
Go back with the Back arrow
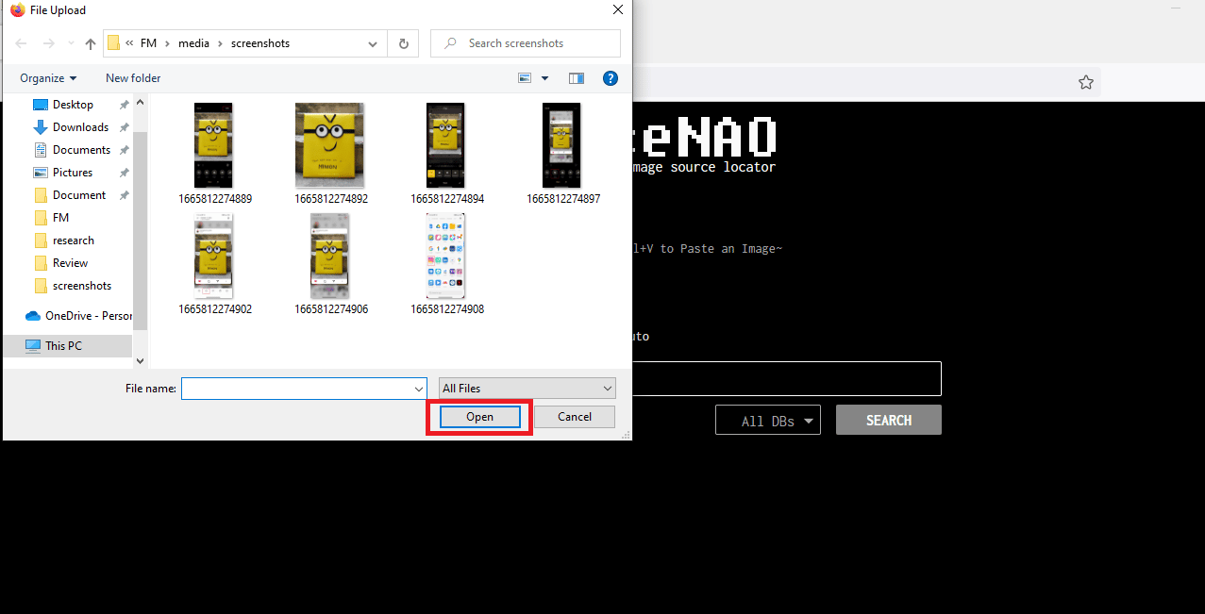point(21,43)
